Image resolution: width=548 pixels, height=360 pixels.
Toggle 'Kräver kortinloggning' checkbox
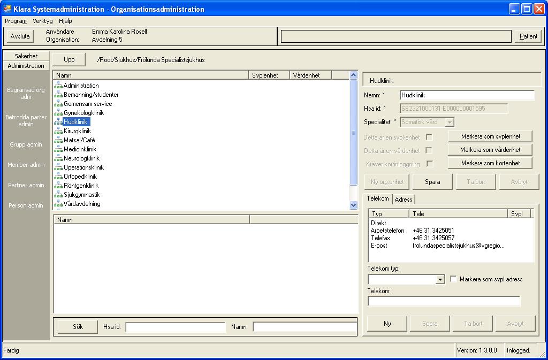click(x=430, y=164)
